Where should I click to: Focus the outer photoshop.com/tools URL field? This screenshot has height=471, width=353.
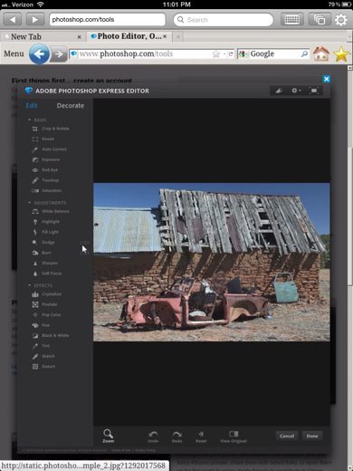click(108, 20)
